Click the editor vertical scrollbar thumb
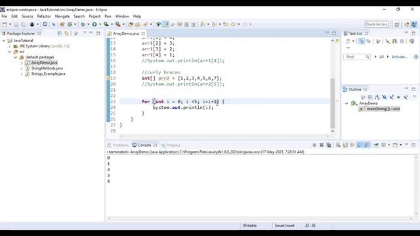Screen dimensions: 420x236 [333, 103]
